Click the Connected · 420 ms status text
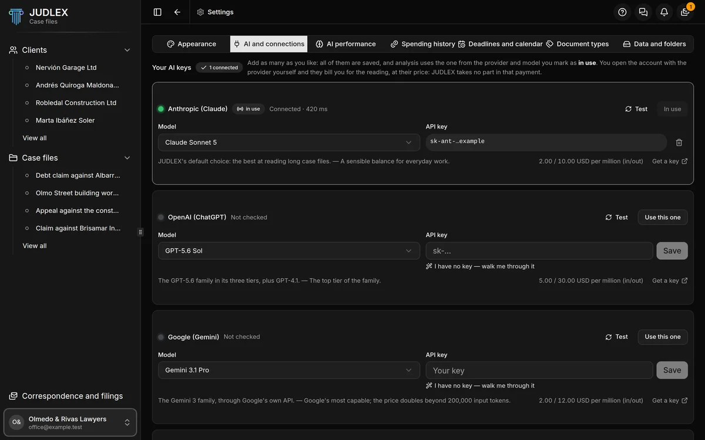Image resolution: width=705 pixels, height=440 pixels. coord(298,109)
